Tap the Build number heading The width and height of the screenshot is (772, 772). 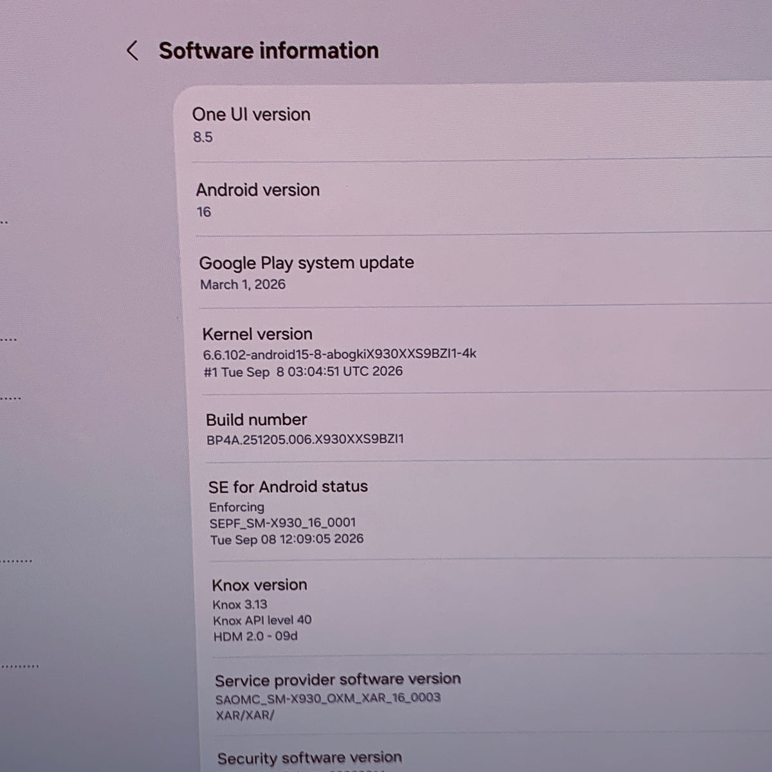point(257,419)
